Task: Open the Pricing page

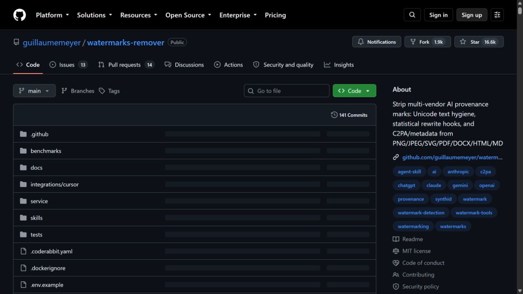Action: tap(275, 15)
